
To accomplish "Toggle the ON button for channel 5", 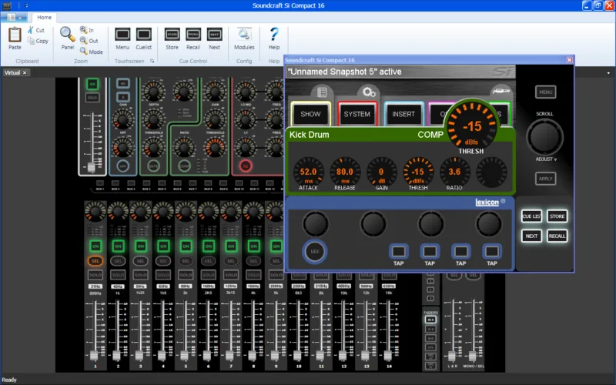I will tap(186, 246).
